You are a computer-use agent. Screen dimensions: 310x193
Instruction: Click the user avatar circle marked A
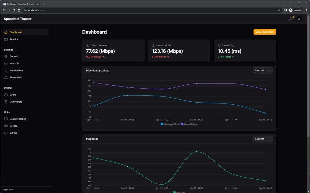coord(299,18)
